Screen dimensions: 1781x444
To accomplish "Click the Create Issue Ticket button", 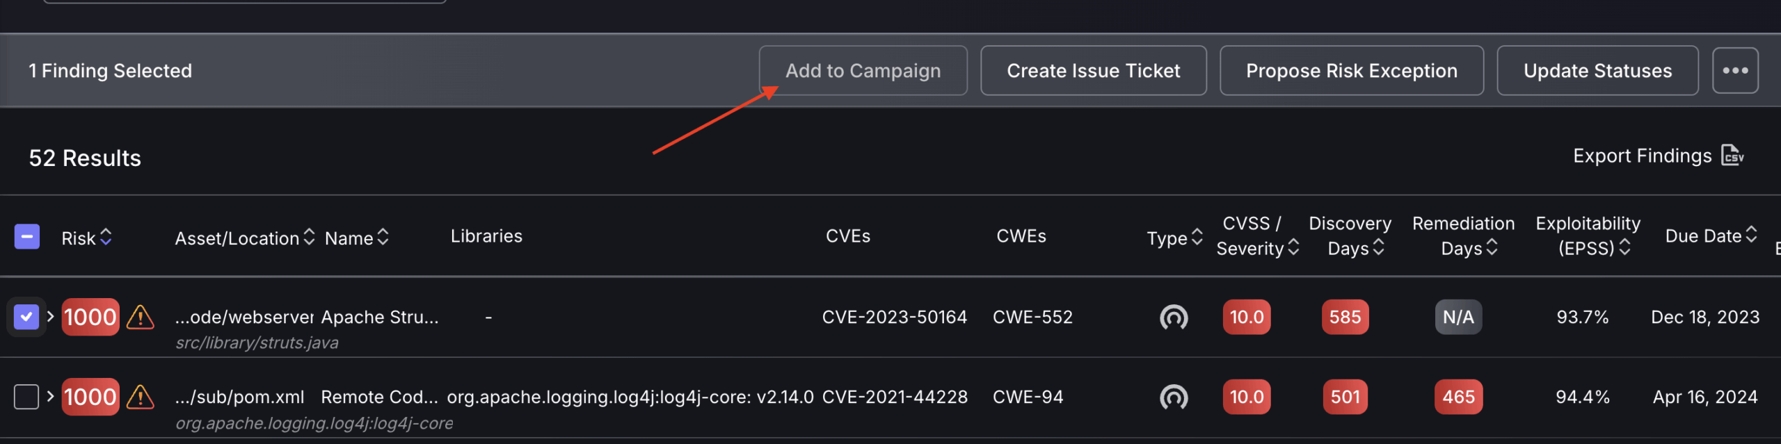I will pyautogui.click(x=1093, y=70).
